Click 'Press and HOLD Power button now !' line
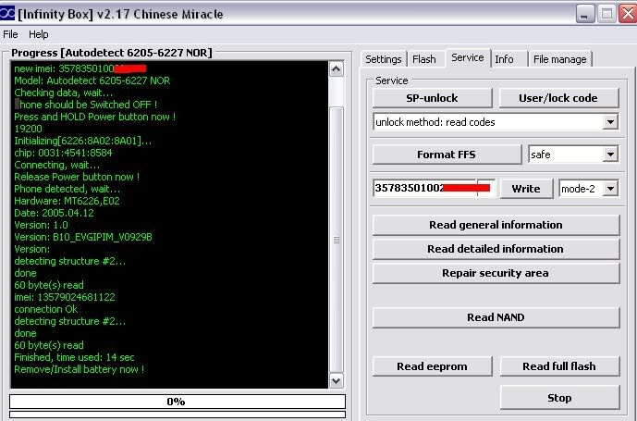This screenshot has width=637, height=421. pos(95,117)
